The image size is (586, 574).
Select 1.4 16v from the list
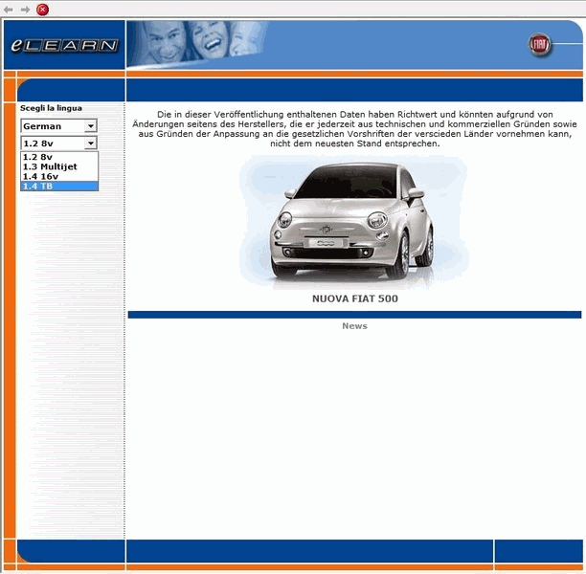click(x=59, y=176)
